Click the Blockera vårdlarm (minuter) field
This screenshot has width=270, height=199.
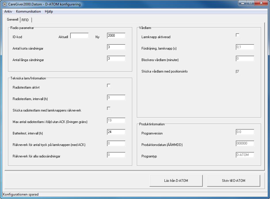[245, 59]
